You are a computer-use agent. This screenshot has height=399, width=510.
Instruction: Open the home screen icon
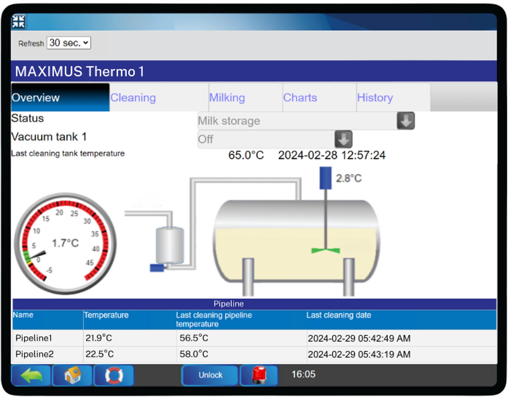click(72, 376)
